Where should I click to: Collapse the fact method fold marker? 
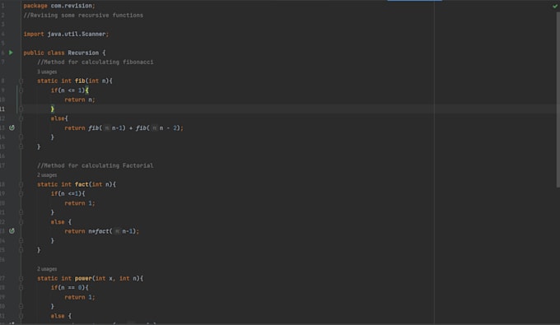(21, 184)
